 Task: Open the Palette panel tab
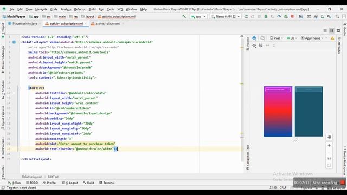click(x=248, y=44)
